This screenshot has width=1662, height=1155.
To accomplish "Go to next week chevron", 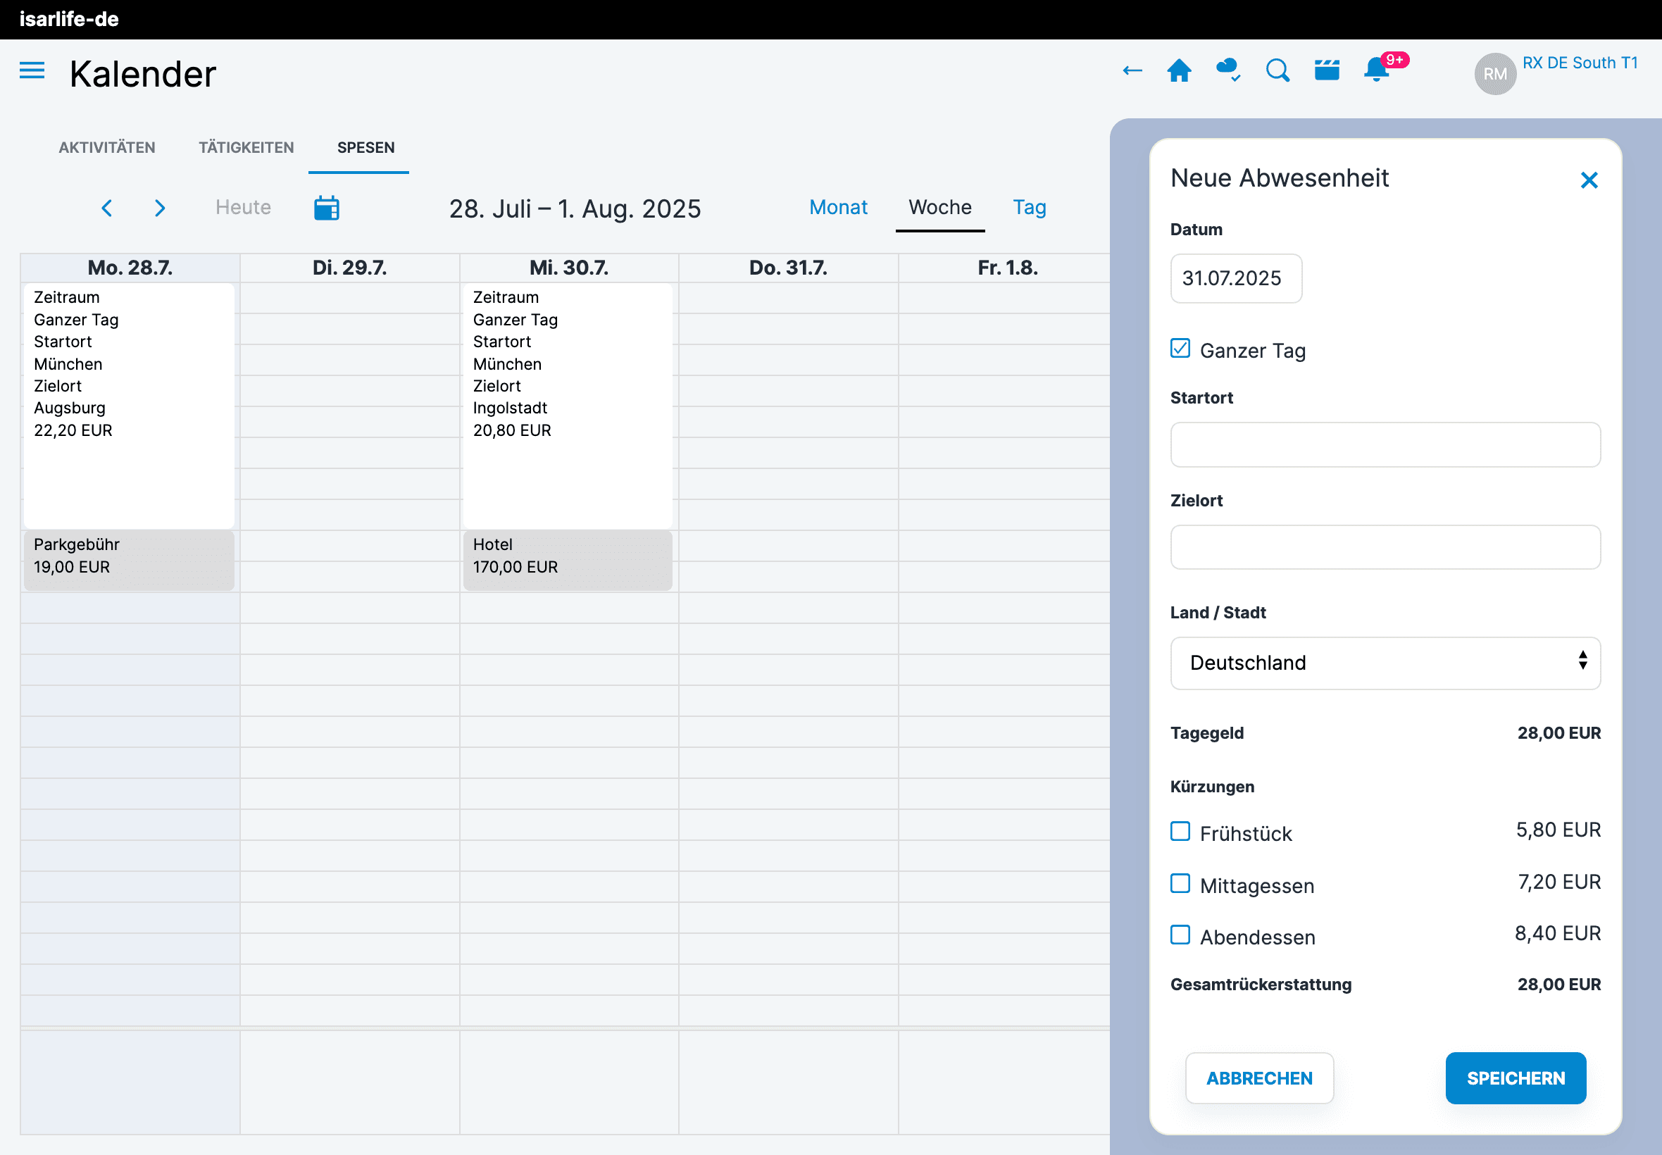I will click(x=160, y=208).
